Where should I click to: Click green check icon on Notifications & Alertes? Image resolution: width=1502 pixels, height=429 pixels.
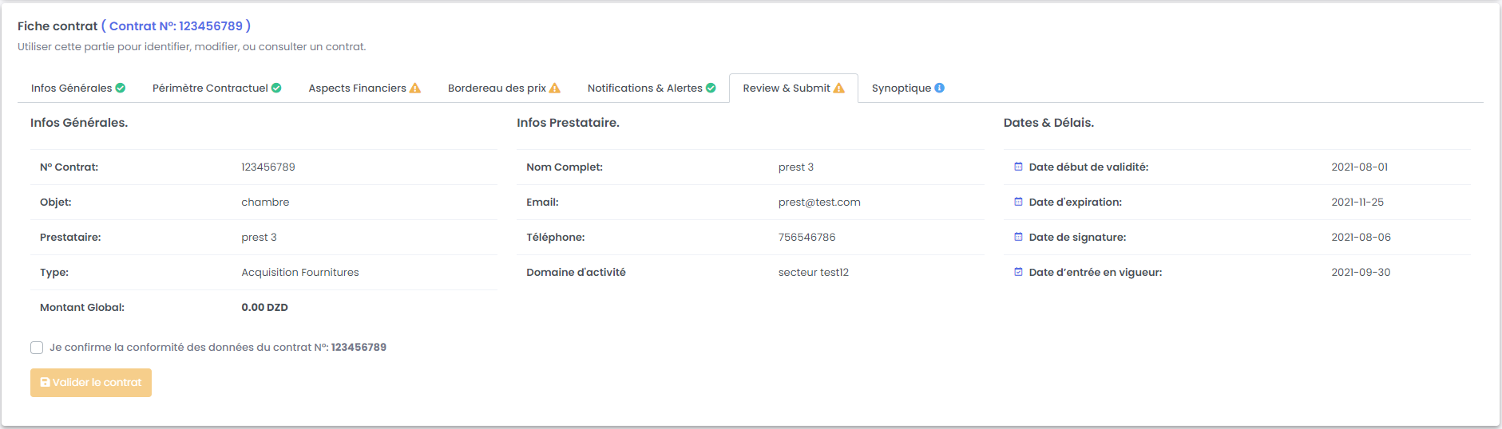(711, 88)
